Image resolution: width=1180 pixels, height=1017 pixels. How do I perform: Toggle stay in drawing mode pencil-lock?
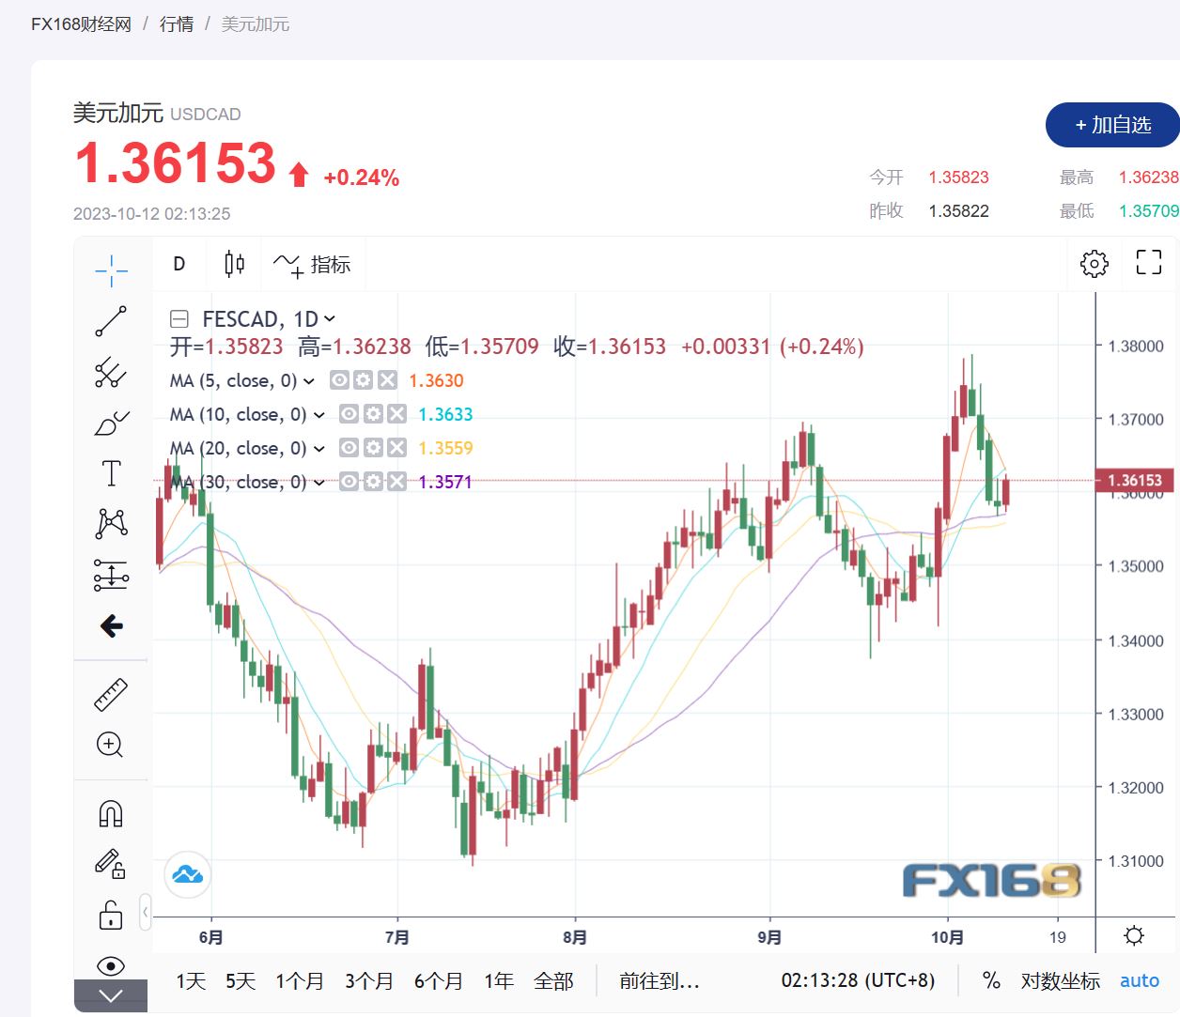click(x=111, y=864)
